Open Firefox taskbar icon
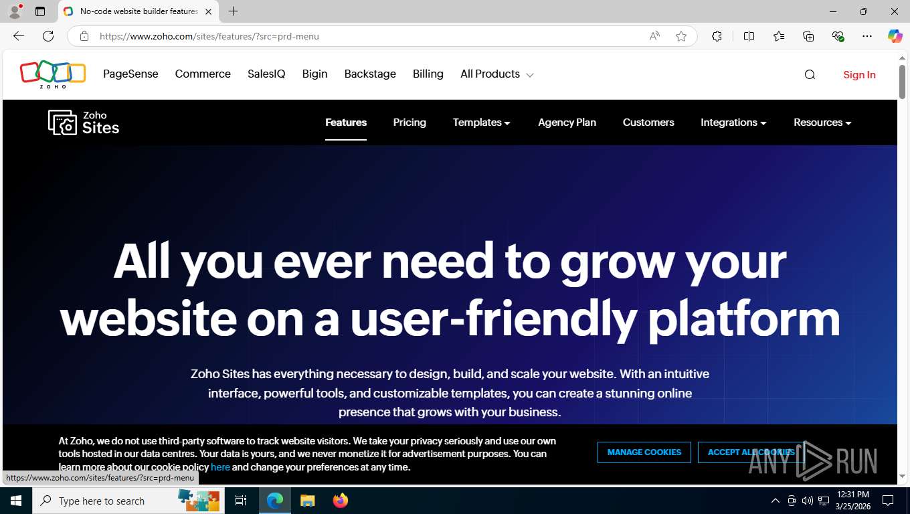Screen dimensions: 910x514 click(341, 501)
